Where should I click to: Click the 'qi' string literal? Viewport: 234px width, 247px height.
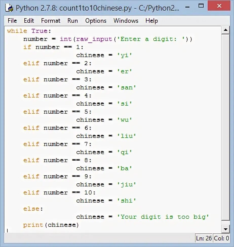click(124, 152)
